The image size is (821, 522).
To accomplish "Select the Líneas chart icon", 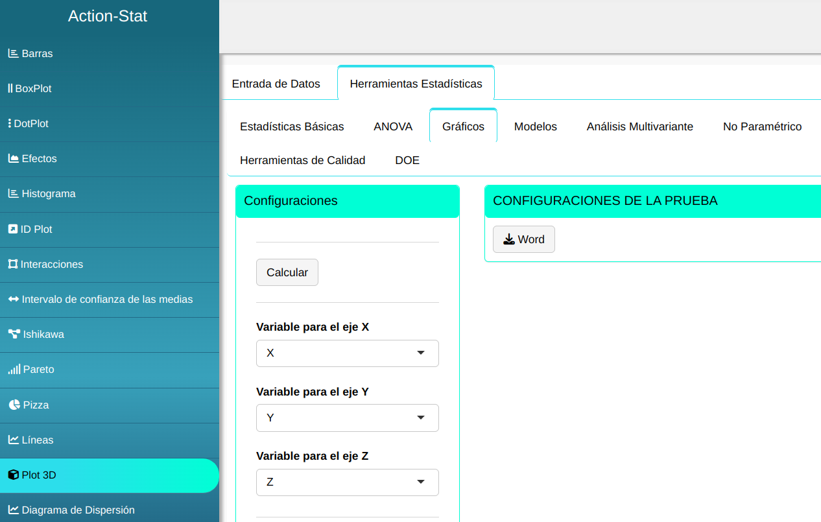I will click(x=13, y=440).
